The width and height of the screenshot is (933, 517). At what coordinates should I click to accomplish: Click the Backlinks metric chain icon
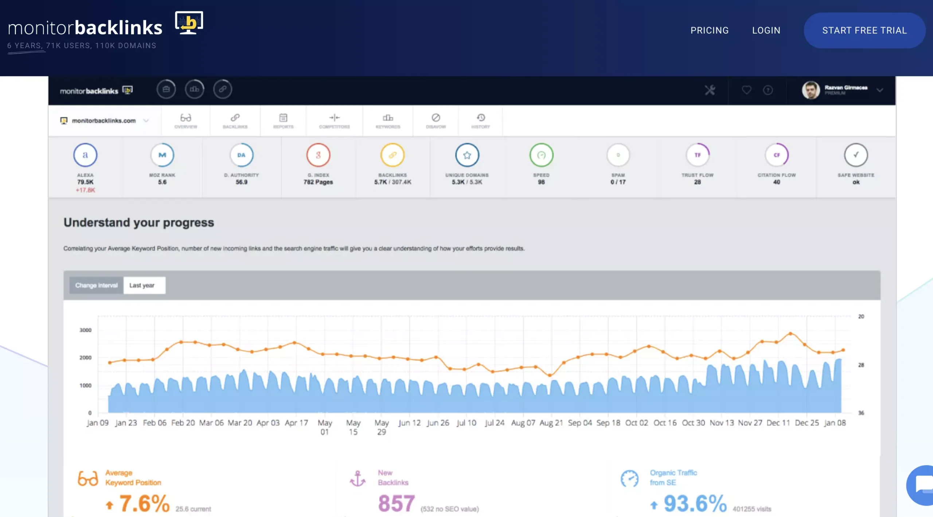393,155
